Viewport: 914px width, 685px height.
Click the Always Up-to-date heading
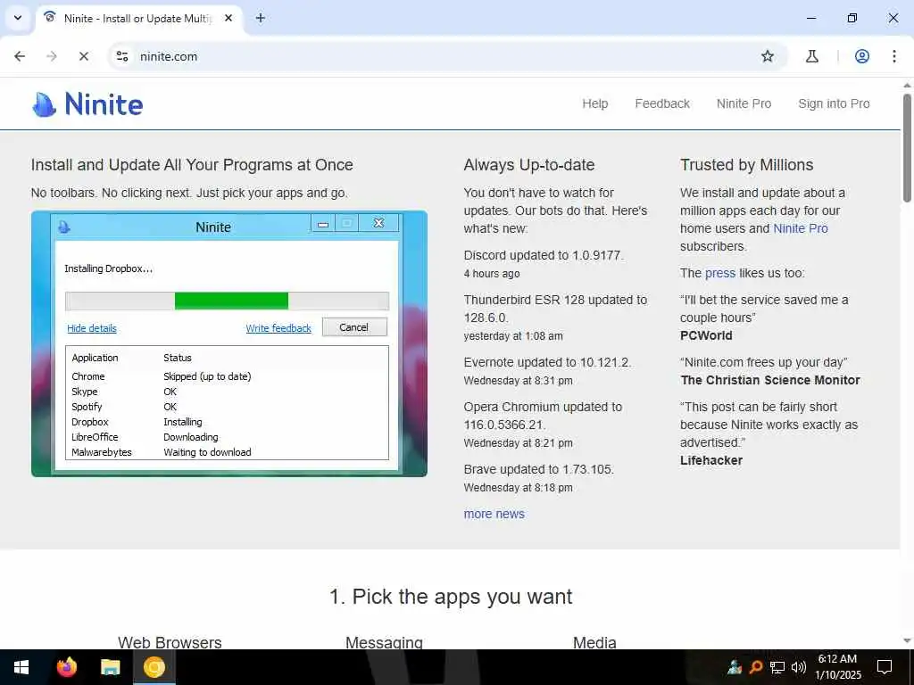point(528,165)
